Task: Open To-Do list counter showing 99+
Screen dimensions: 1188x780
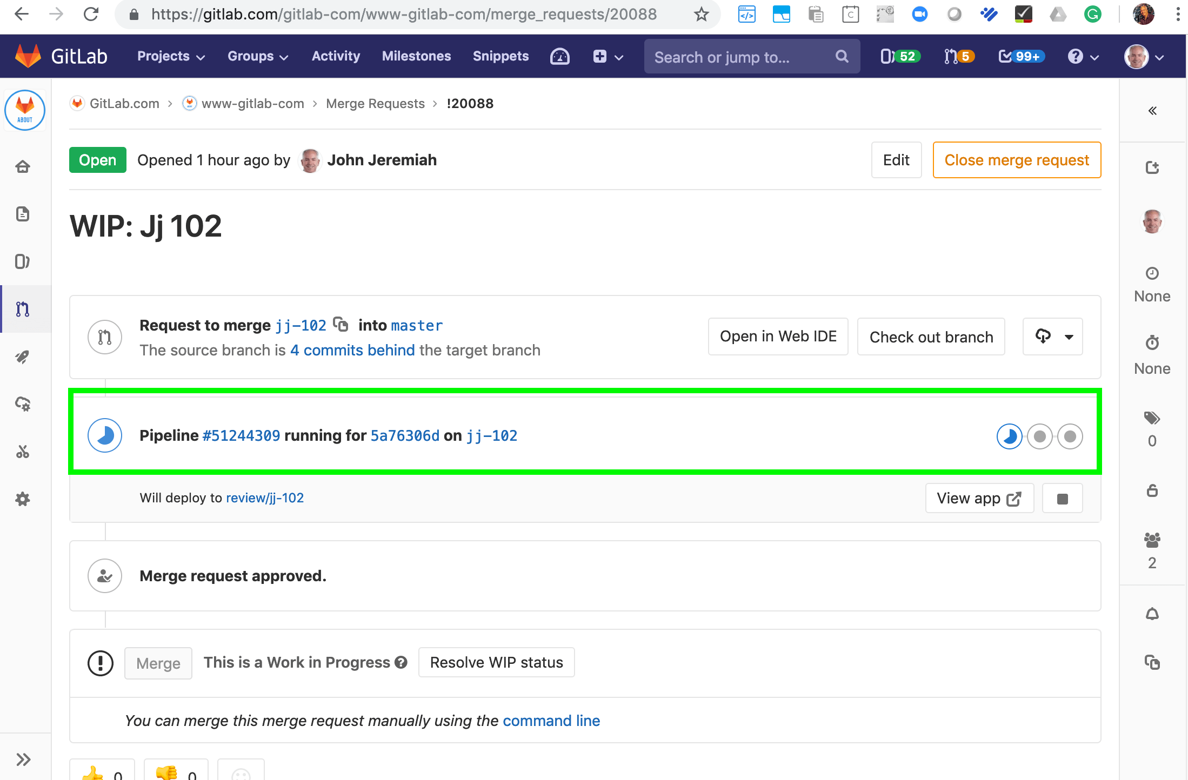Action: tap(1022, 56)
